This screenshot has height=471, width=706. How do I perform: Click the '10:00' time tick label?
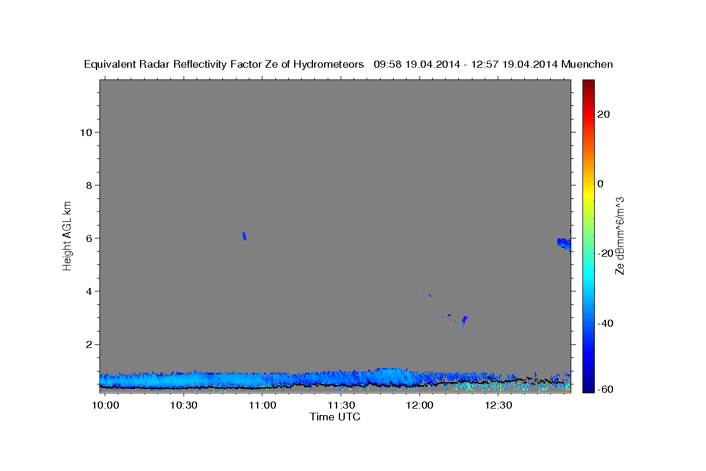tap(106, 405)
